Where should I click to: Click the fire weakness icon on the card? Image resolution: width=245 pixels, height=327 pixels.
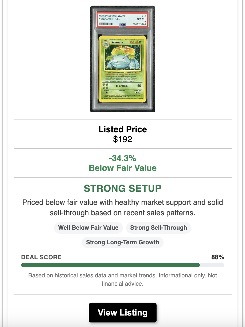(106, 92)
